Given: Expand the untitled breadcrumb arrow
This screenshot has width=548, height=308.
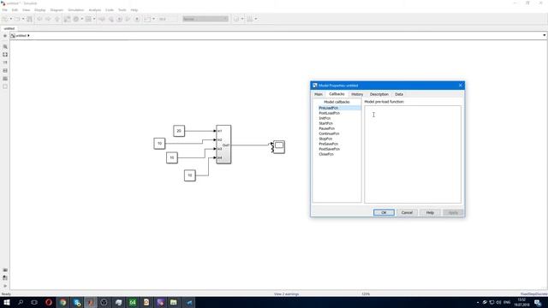Looking at the screenshot, I should 28,36.
